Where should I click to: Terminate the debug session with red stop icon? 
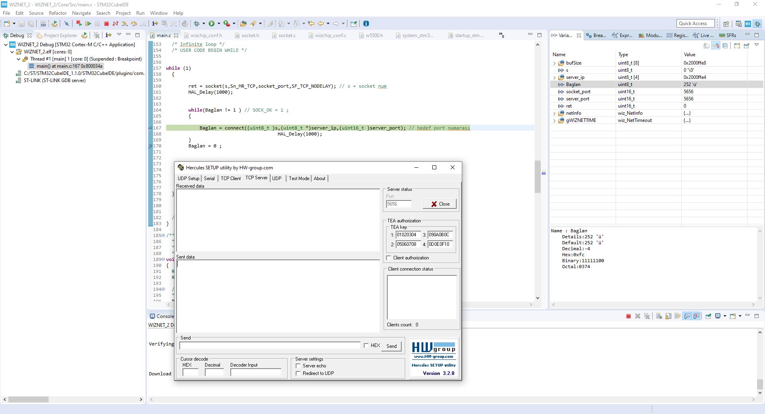[x=106, y=24]
